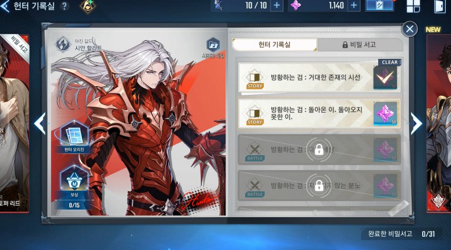The height and width of the screenshot is (250, 451).
Task: Show previous hunter with left arrow
Action: point(40,124)
